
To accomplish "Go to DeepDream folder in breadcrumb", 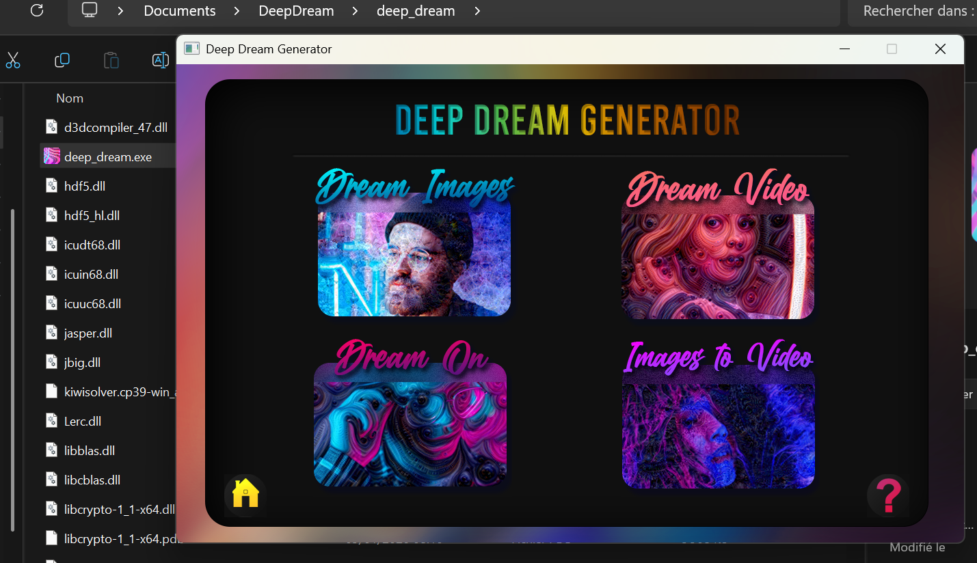I will tap(296, 11).
